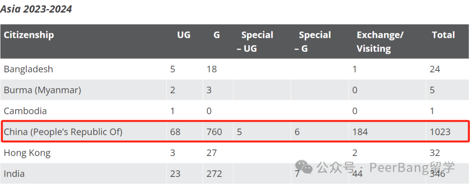The width and height of the screenshot is (470, 186).
Task: Click the Burma (Myanmar) row label
Action: pos(42,90)
